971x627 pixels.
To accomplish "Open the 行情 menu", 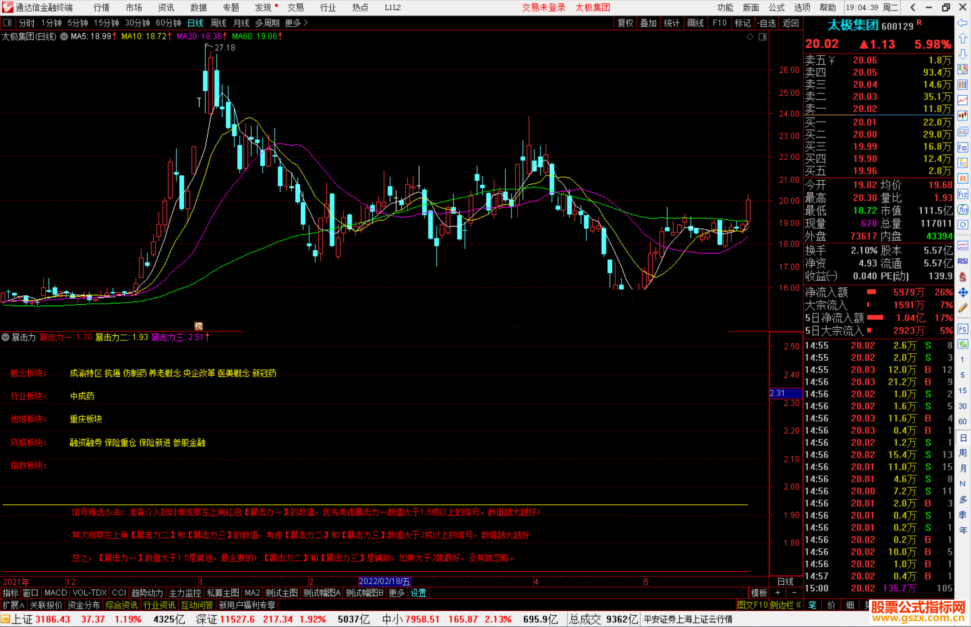I will pos(101,8).
